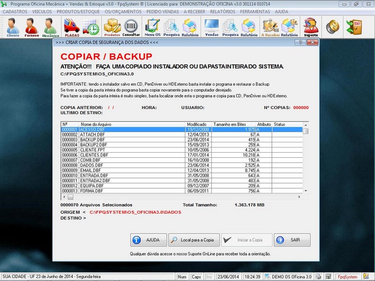Open the Menu OS icon
Image resolution: width=375 pixels, height=281 pixels.
(x=153, y=27)
